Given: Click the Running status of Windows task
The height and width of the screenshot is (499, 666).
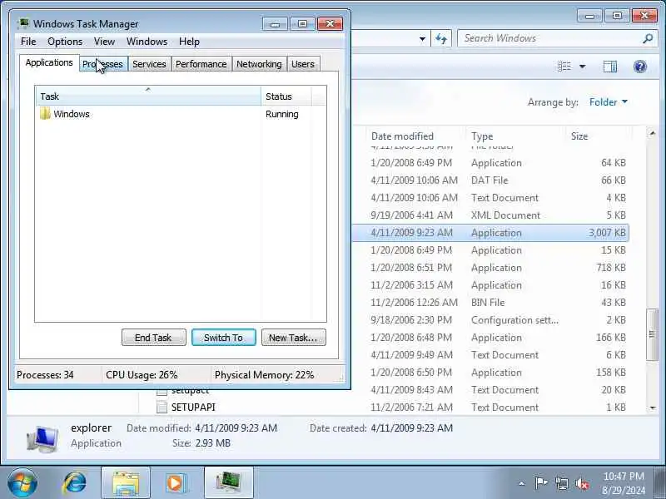Looking at the screenshot, I should pos(282,114).
